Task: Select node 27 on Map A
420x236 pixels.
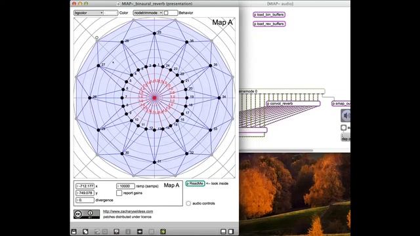Action: pos(98,66)
